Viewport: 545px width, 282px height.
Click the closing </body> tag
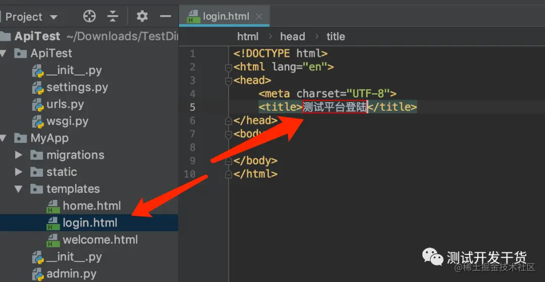click(255, 161)
